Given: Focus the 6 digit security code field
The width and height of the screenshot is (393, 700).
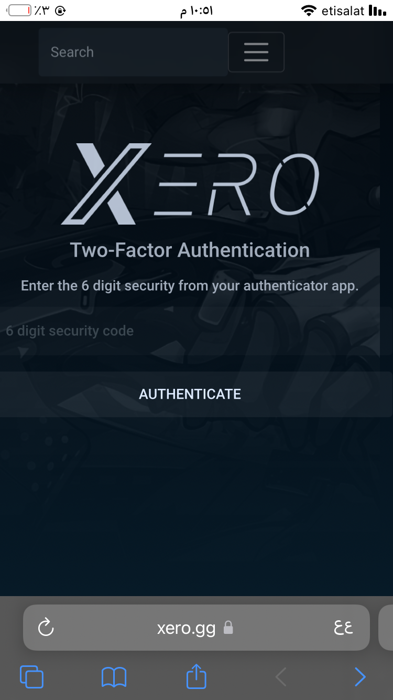Looking at the screenshot, I should pos(190,331).
